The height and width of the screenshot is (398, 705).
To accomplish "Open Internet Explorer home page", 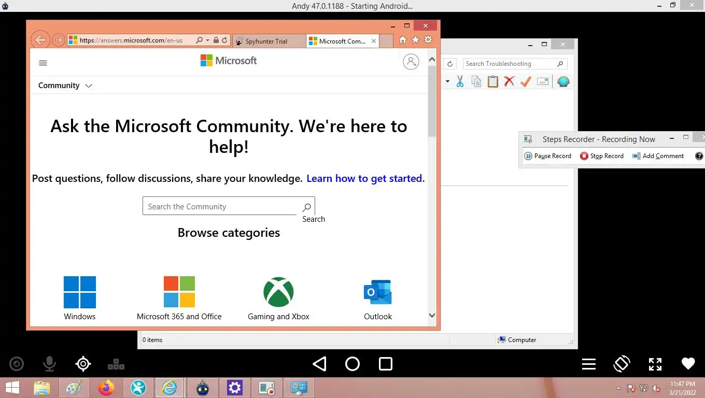I will [x=403, y=40].
